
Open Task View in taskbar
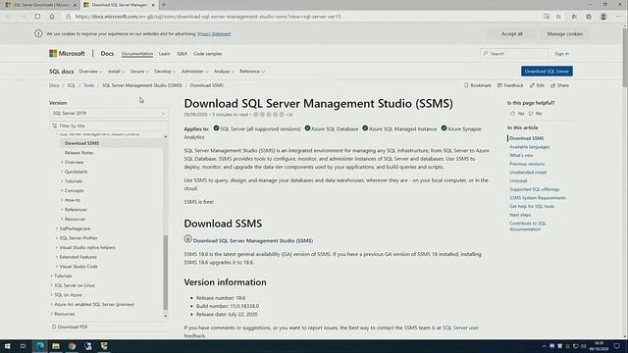23,346
